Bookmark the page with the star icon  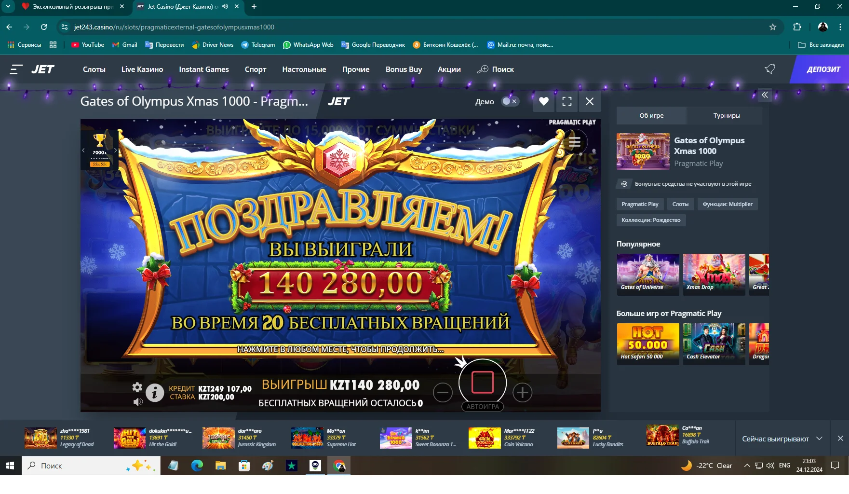(773, 27)
